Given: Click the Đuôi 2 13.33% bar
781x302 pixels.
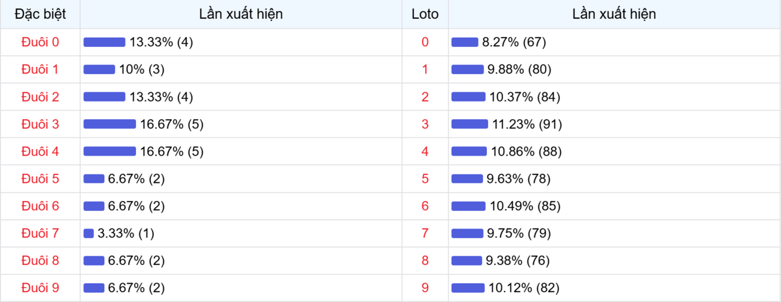Looking at the screenshot, I should coord(104,97).
